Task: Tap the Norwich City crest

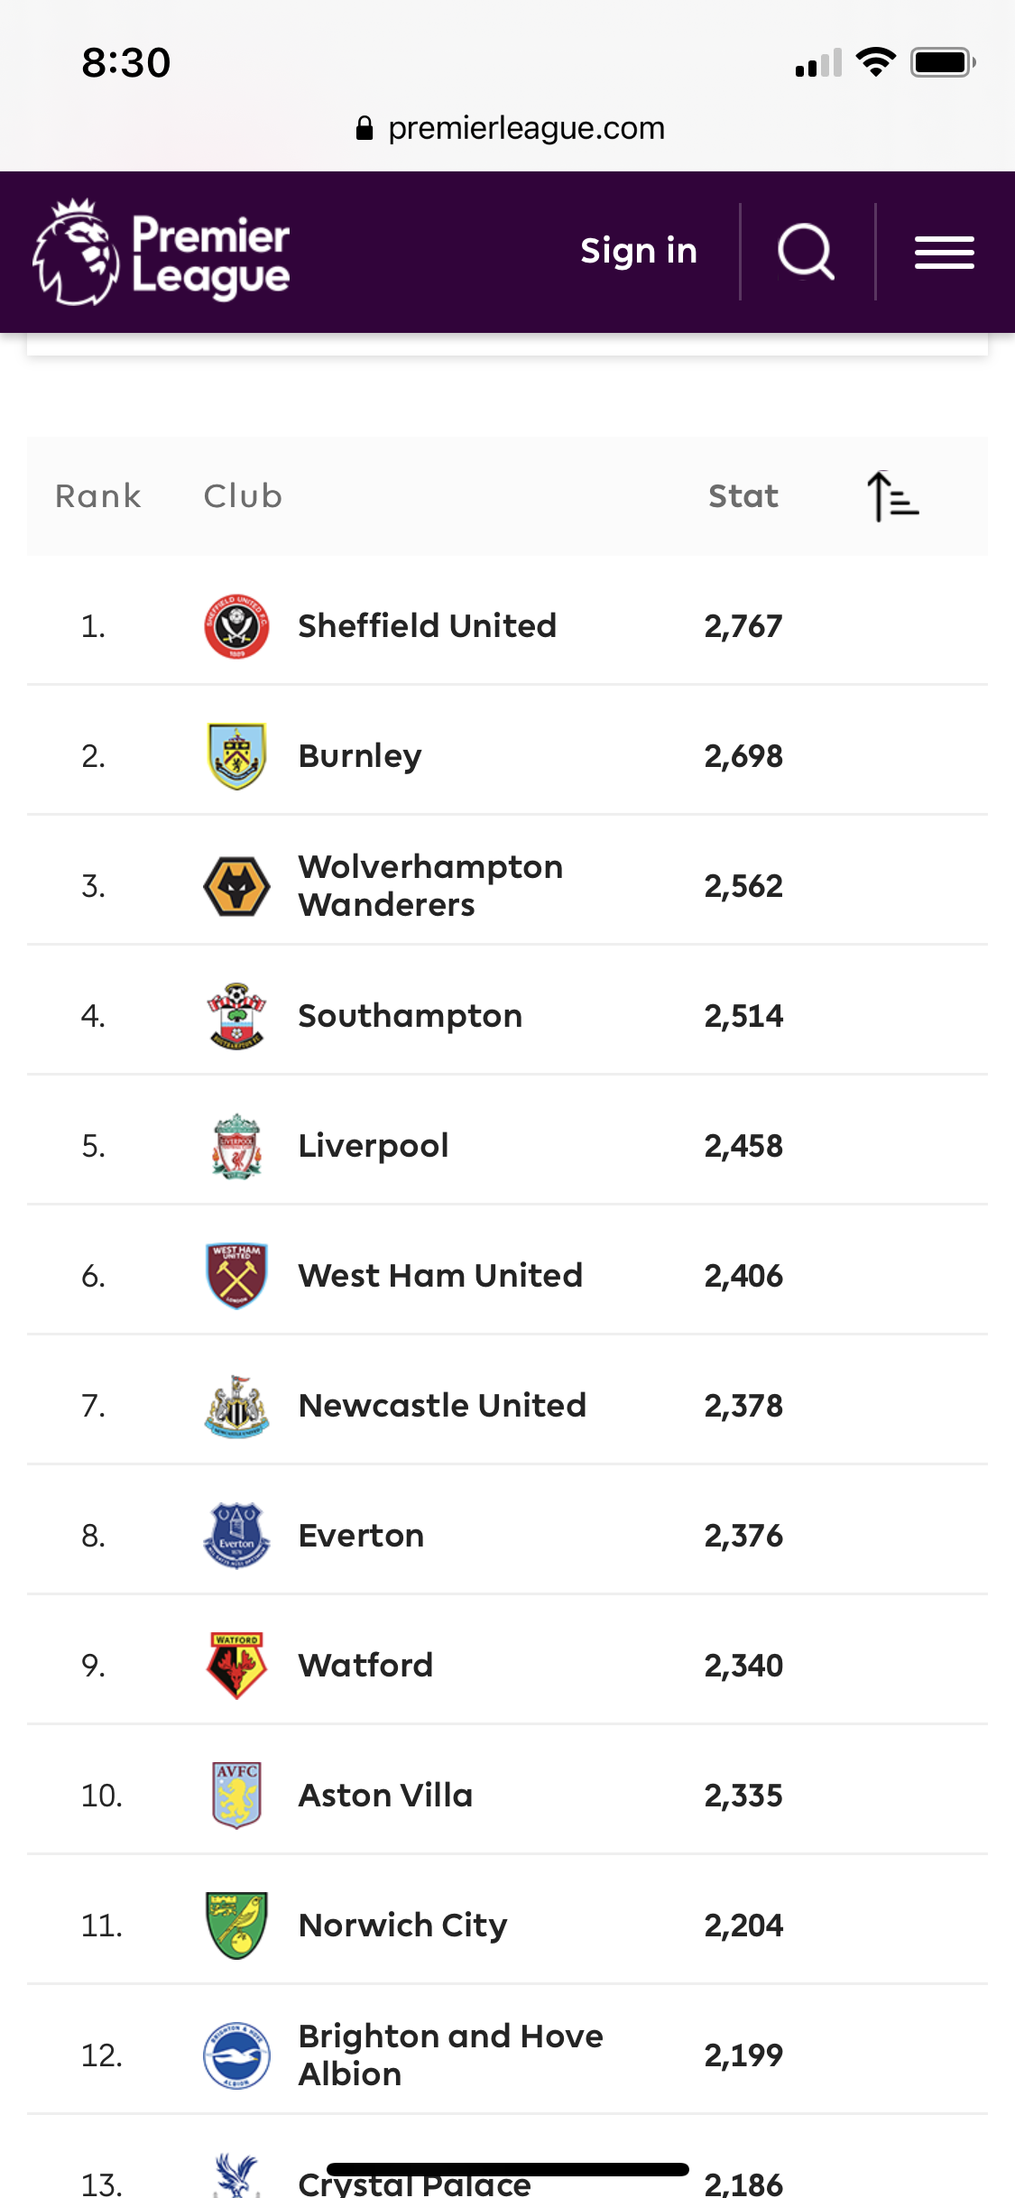Action: pyautogui.click(x=236, y=1926)
